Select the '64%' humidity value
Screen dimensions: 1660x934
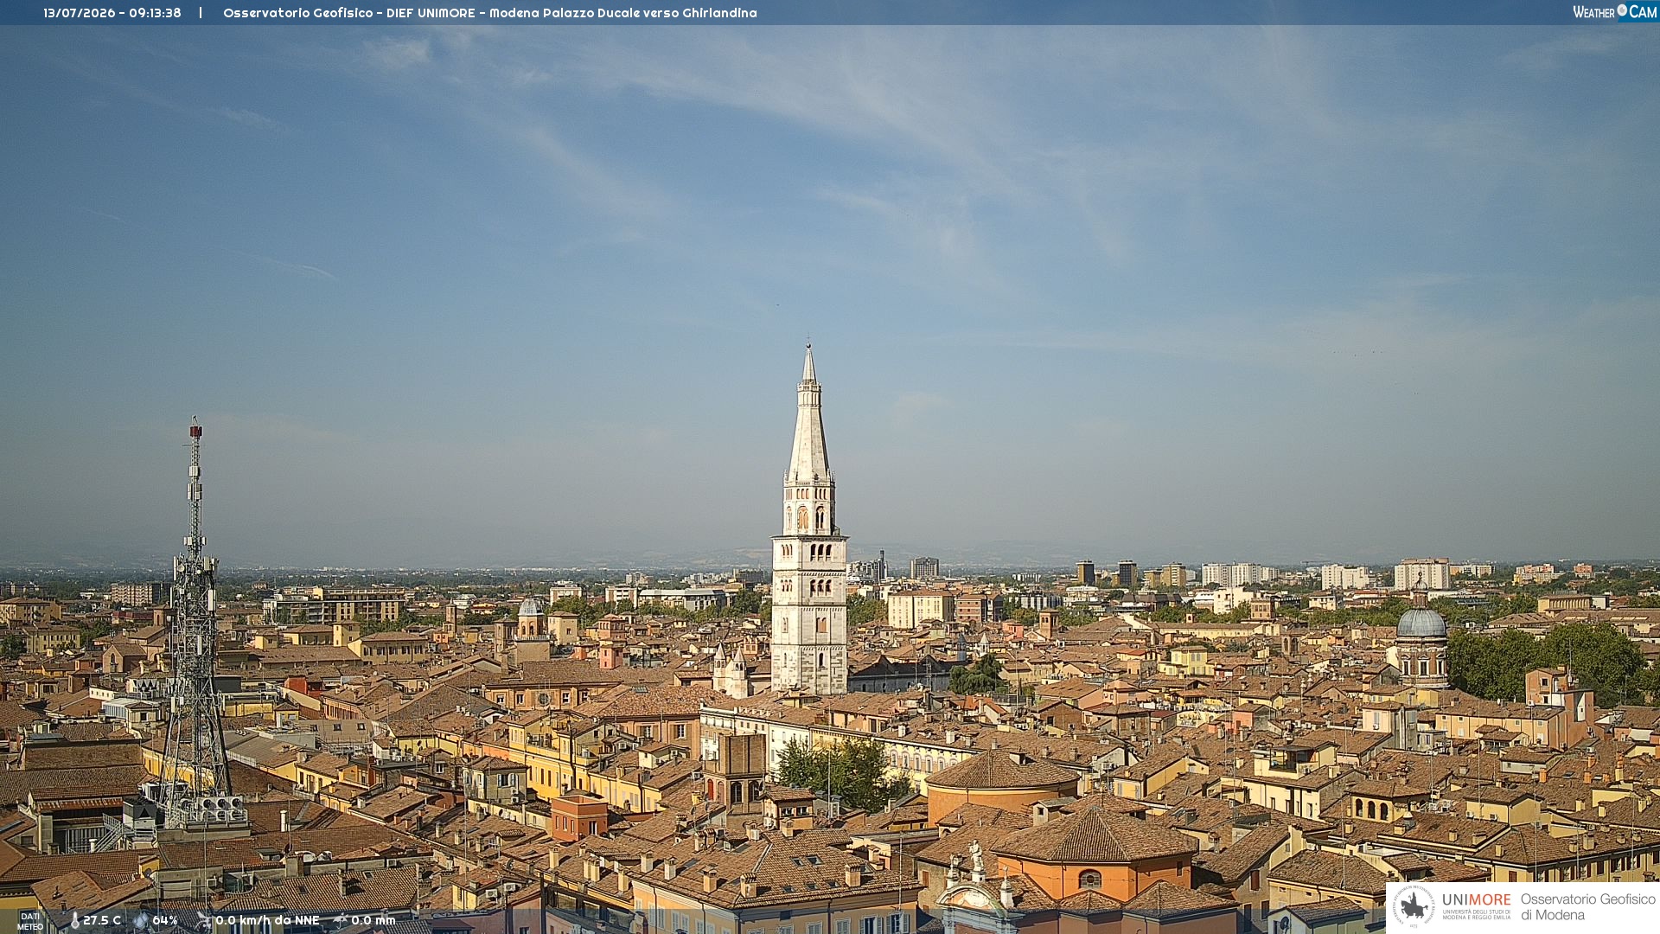coord(165,921)
